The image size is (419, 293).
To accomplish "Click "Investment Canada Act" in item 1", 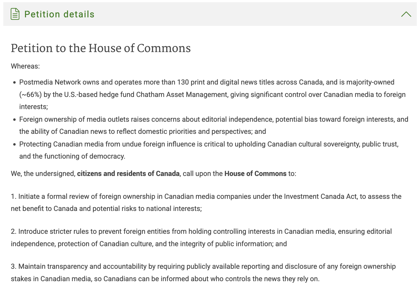I will point(321,197).
